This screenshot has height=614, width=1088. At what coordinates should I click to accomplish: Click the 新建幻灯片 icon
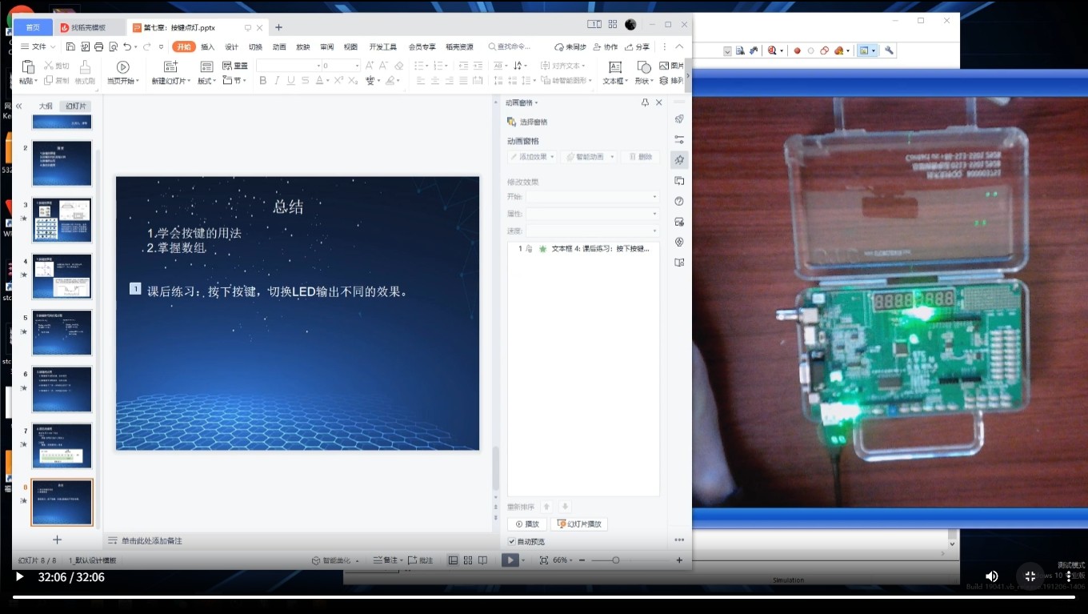coord(170,67)
